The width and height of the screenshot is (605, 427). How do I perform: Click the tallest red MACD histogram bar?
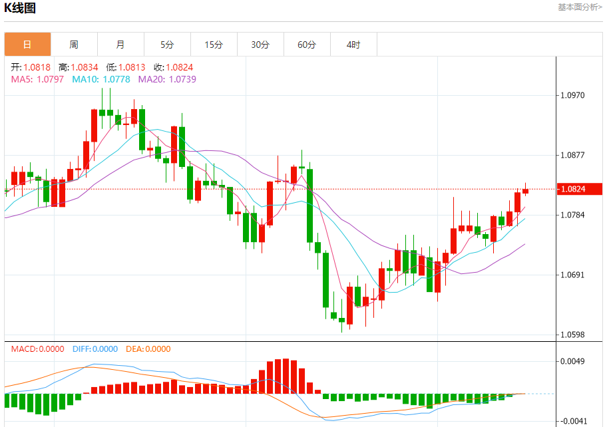tap(286, 376)
